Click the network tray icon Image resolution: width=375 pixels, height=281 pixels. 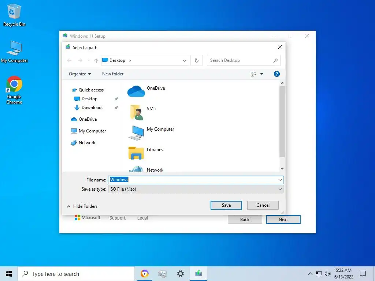tap(319, 274)
